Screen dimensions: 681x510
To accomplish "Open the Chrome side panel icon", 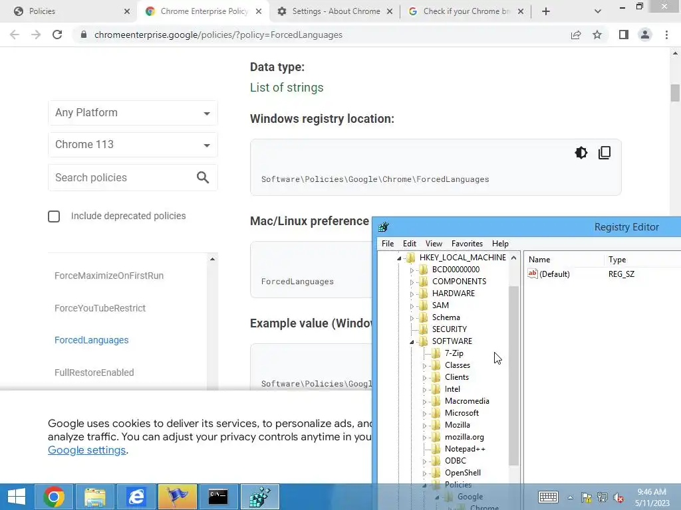I will click(624, 35).
